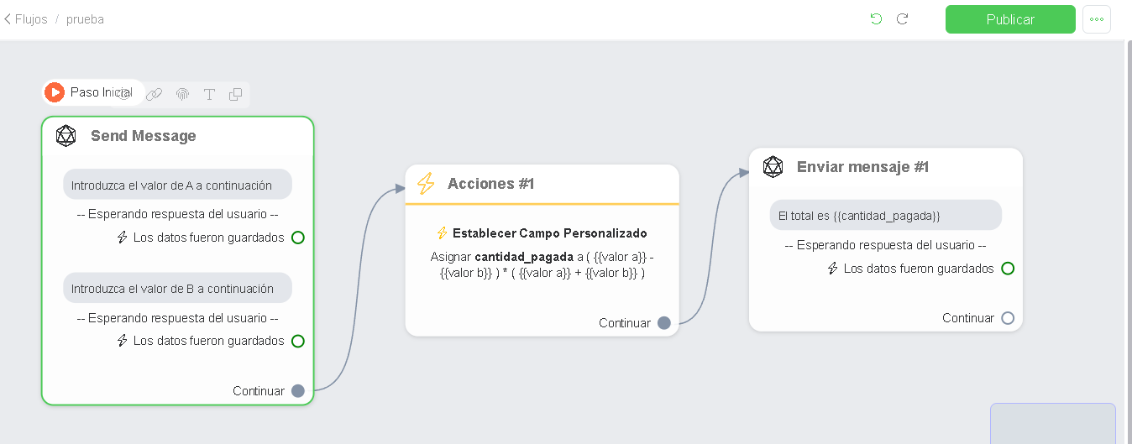This screenshot has height=444, width=1132.
Task: Go back to Flujos
Action: pos(25,18)
